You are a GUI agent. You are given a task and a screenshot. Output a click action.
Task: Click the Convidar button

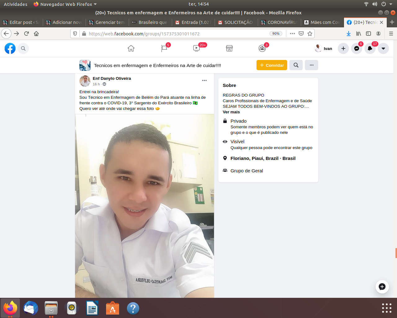272,65
